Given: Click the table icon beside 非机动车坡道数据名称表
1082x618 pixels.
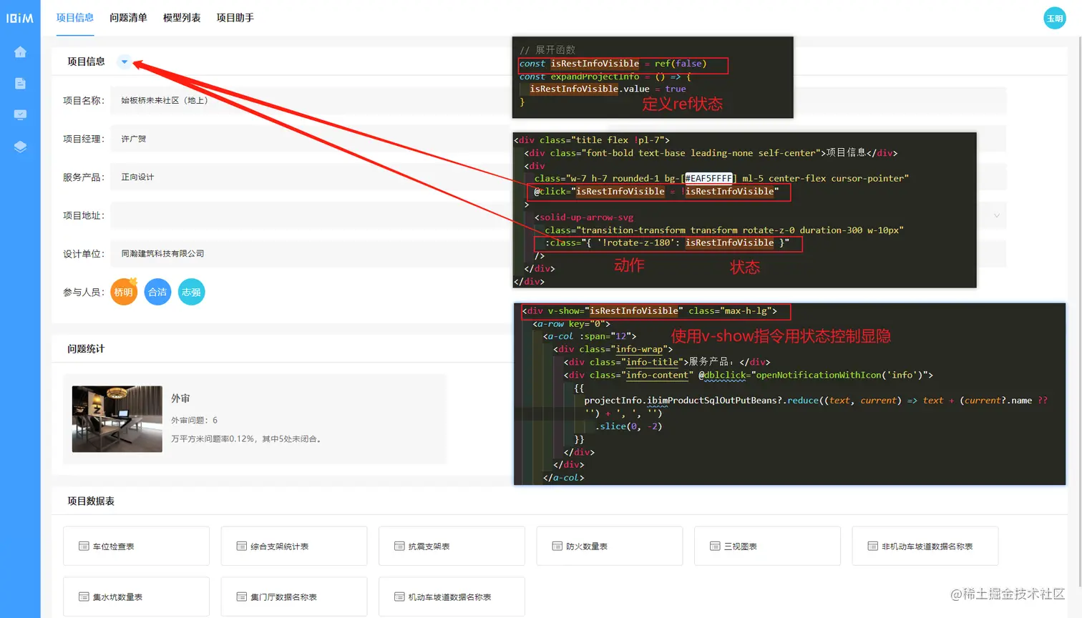Looking at the screenshot, I should click(873, 546).
